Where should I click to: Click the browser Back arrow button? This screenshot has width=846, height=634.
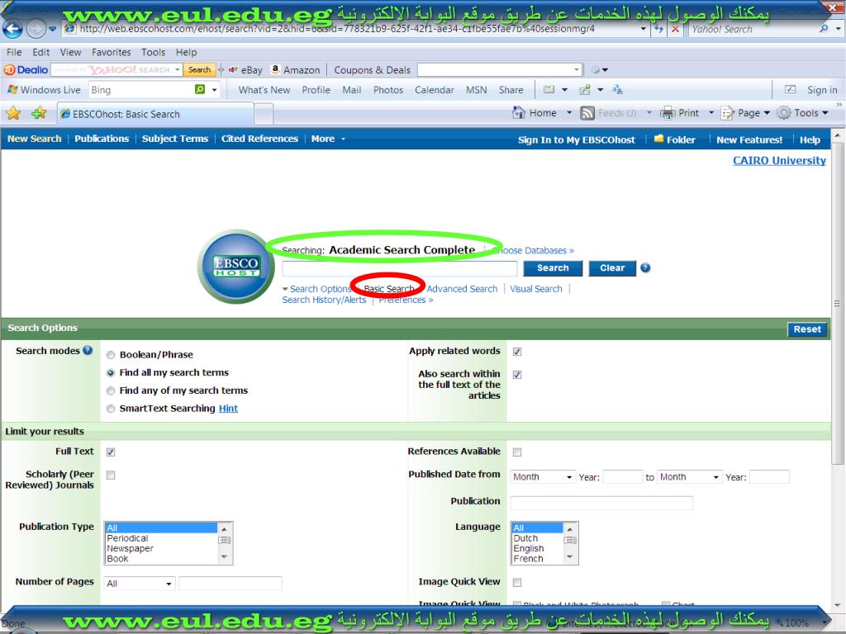(x=12, y=29)
